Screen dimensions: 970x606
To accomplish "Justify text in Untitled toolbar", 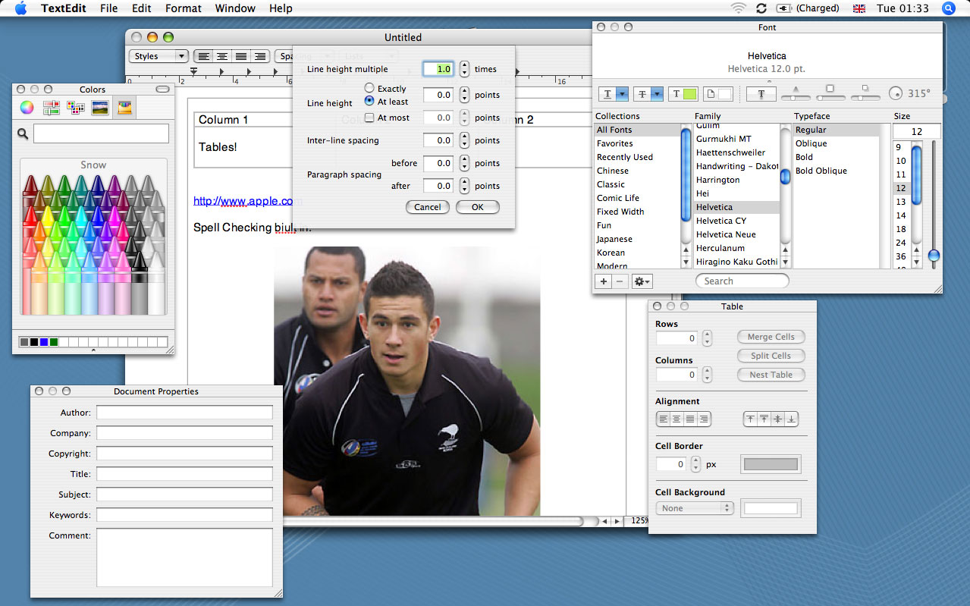I will pos(241,56).
